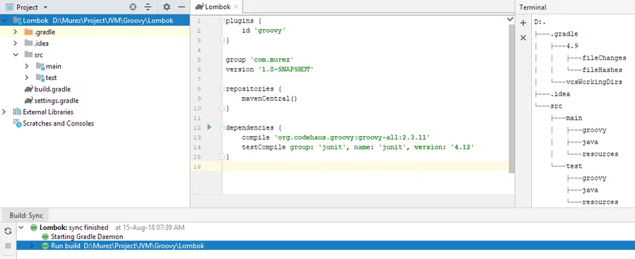Close the current terminal session
Viewport: 635px width, 259px height.
(x=523, y=38)
